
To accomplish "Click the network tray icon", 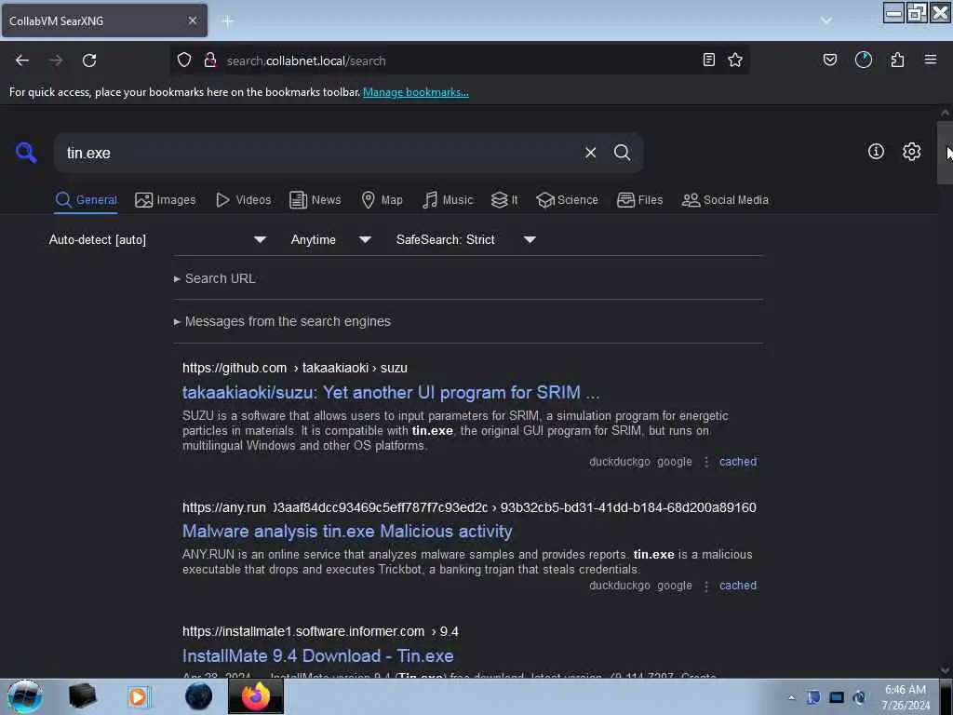I will [837, 696].
